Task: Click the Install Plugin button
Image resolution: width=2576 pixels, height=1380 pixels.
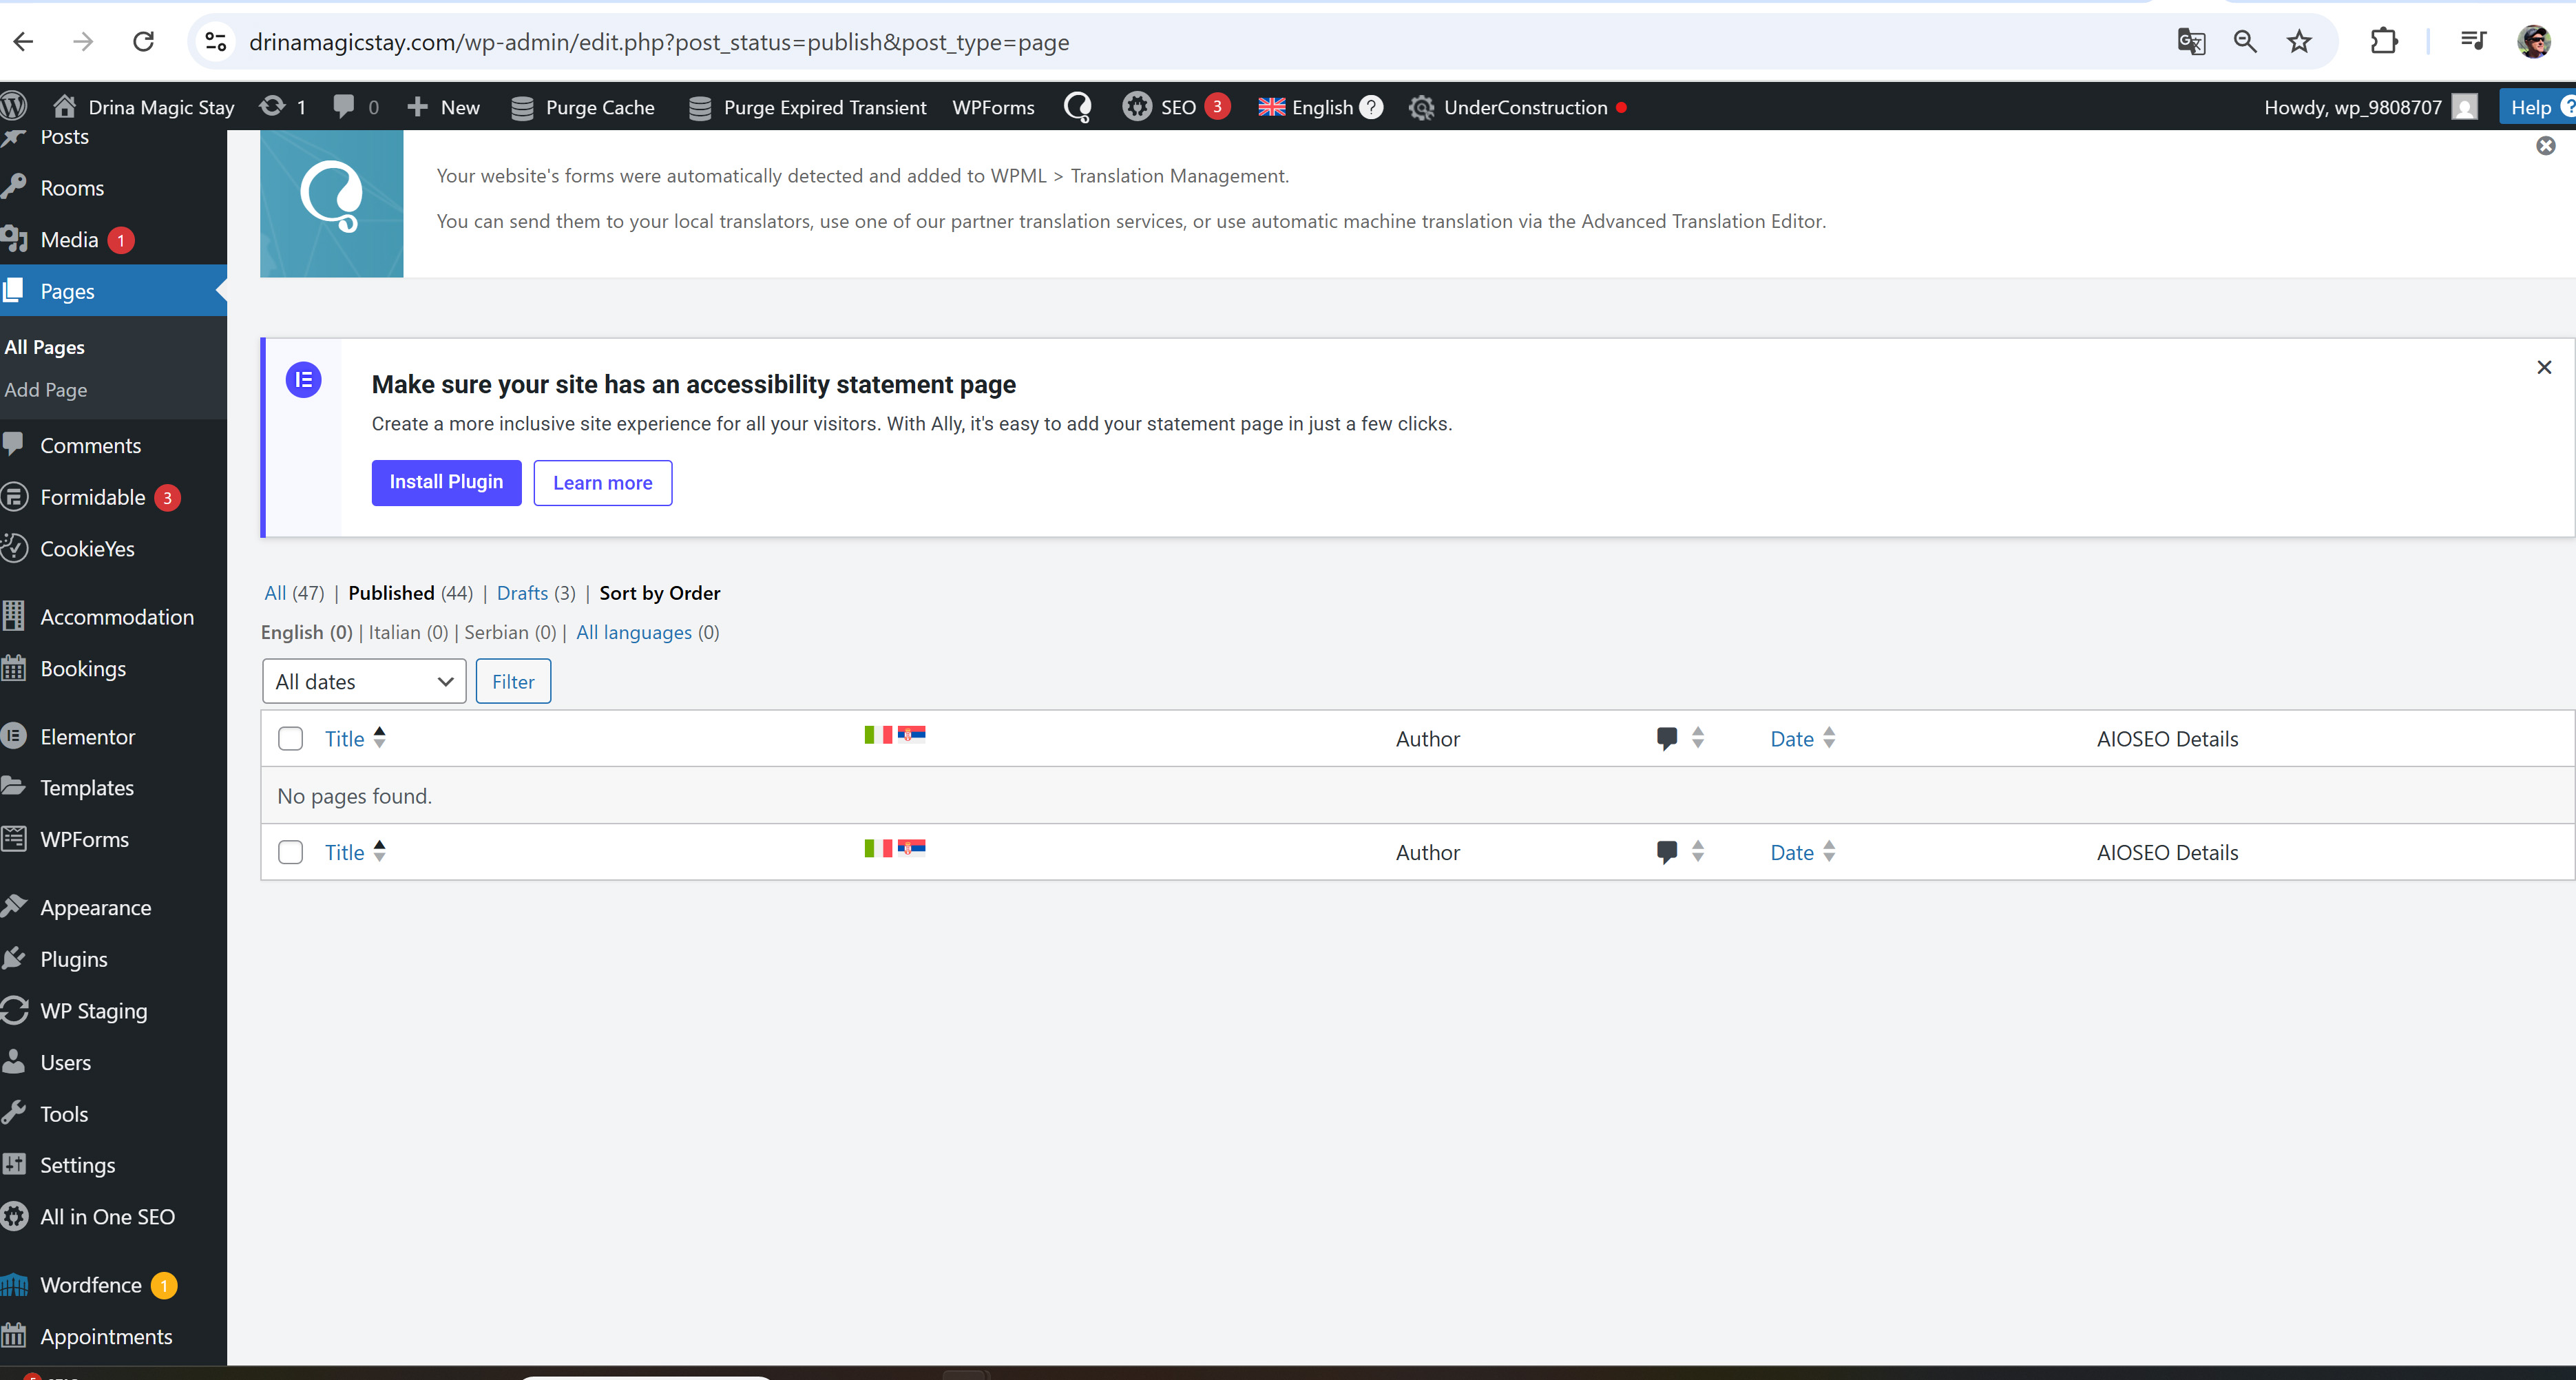Action: 446,482
